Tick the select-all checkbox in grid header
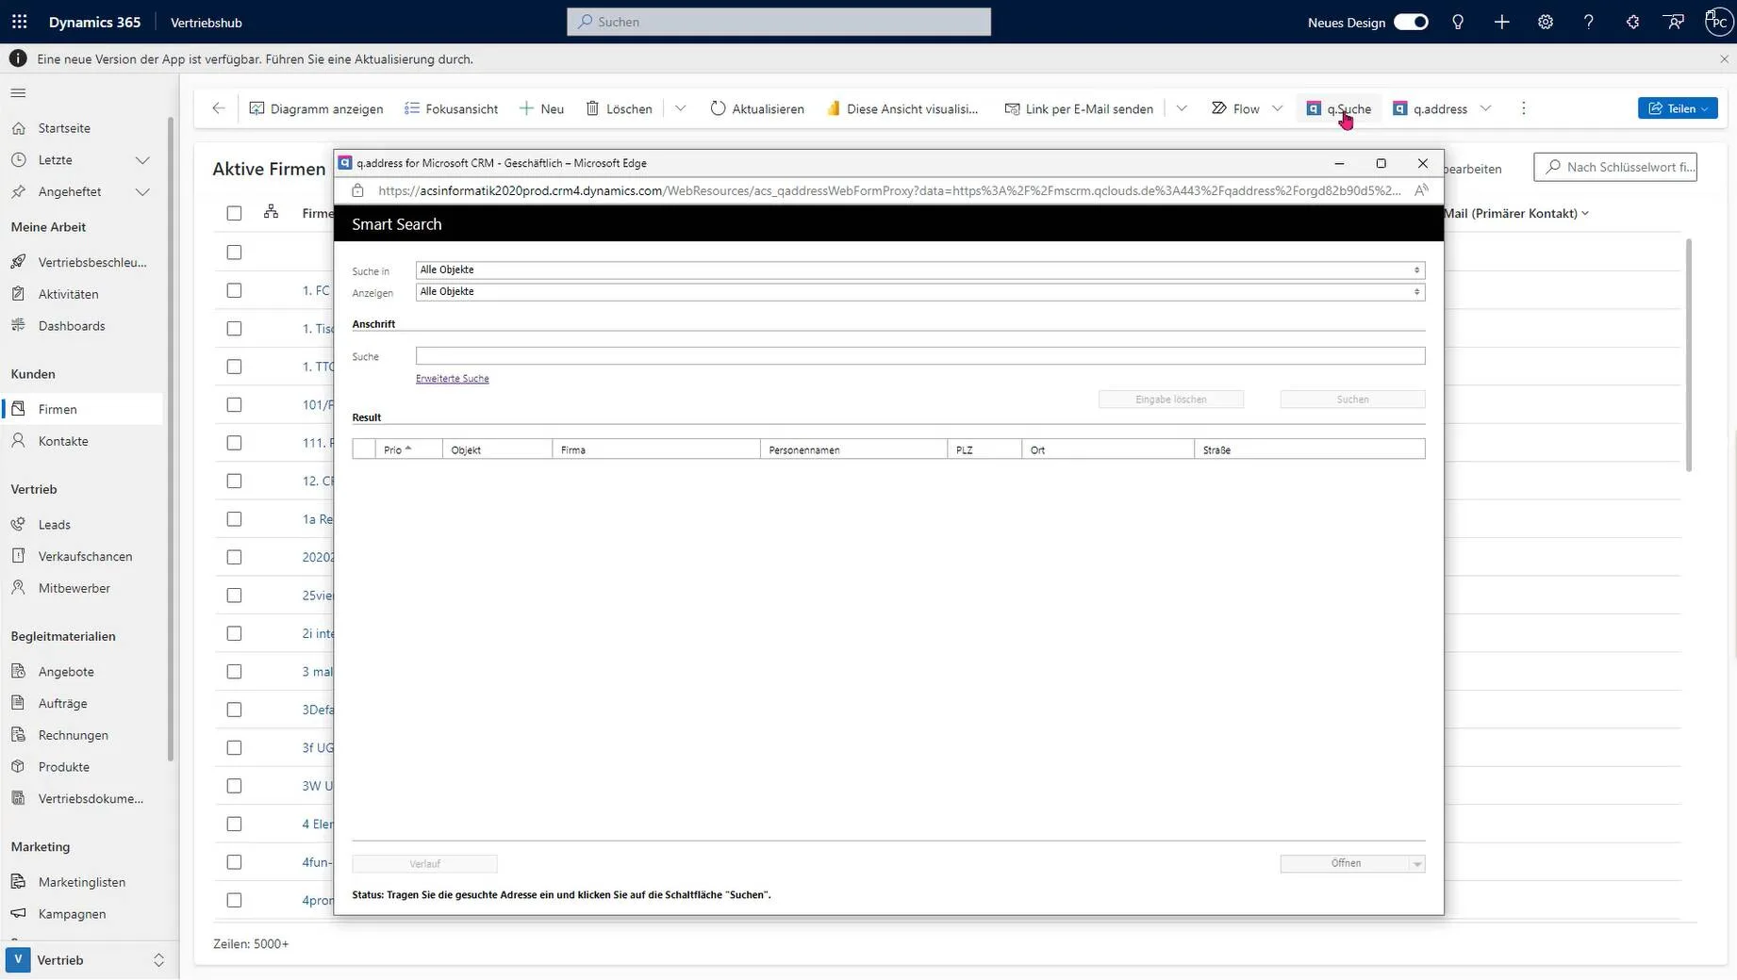Viewport: 1737px width, 980px height. (234, 213)
